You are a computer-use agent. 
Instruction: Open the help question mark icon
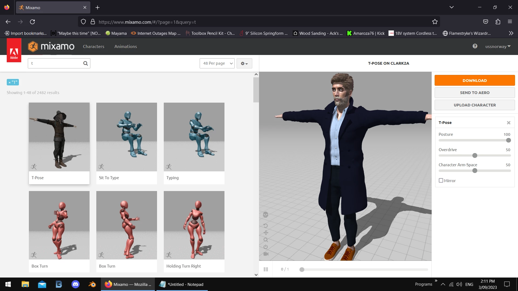[x=475, y=46]
